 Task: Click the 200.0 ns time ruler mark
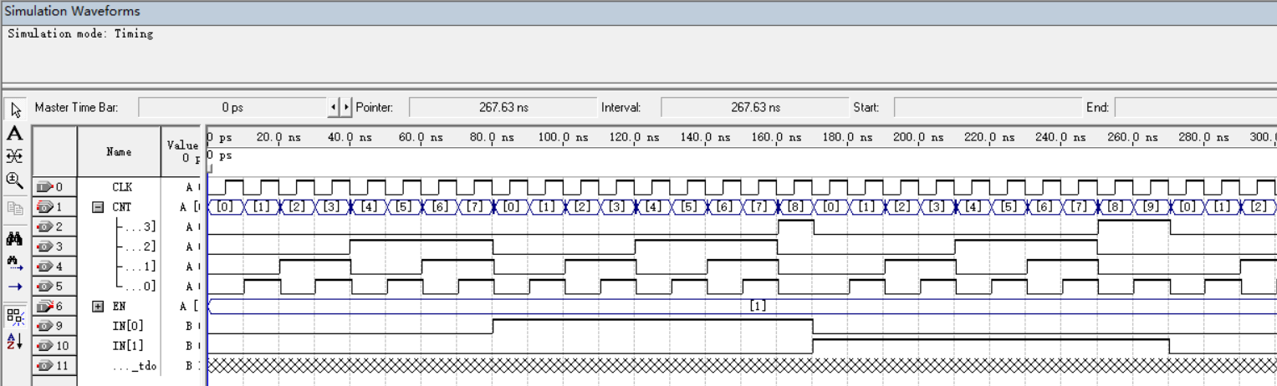(x=919, y=137)
